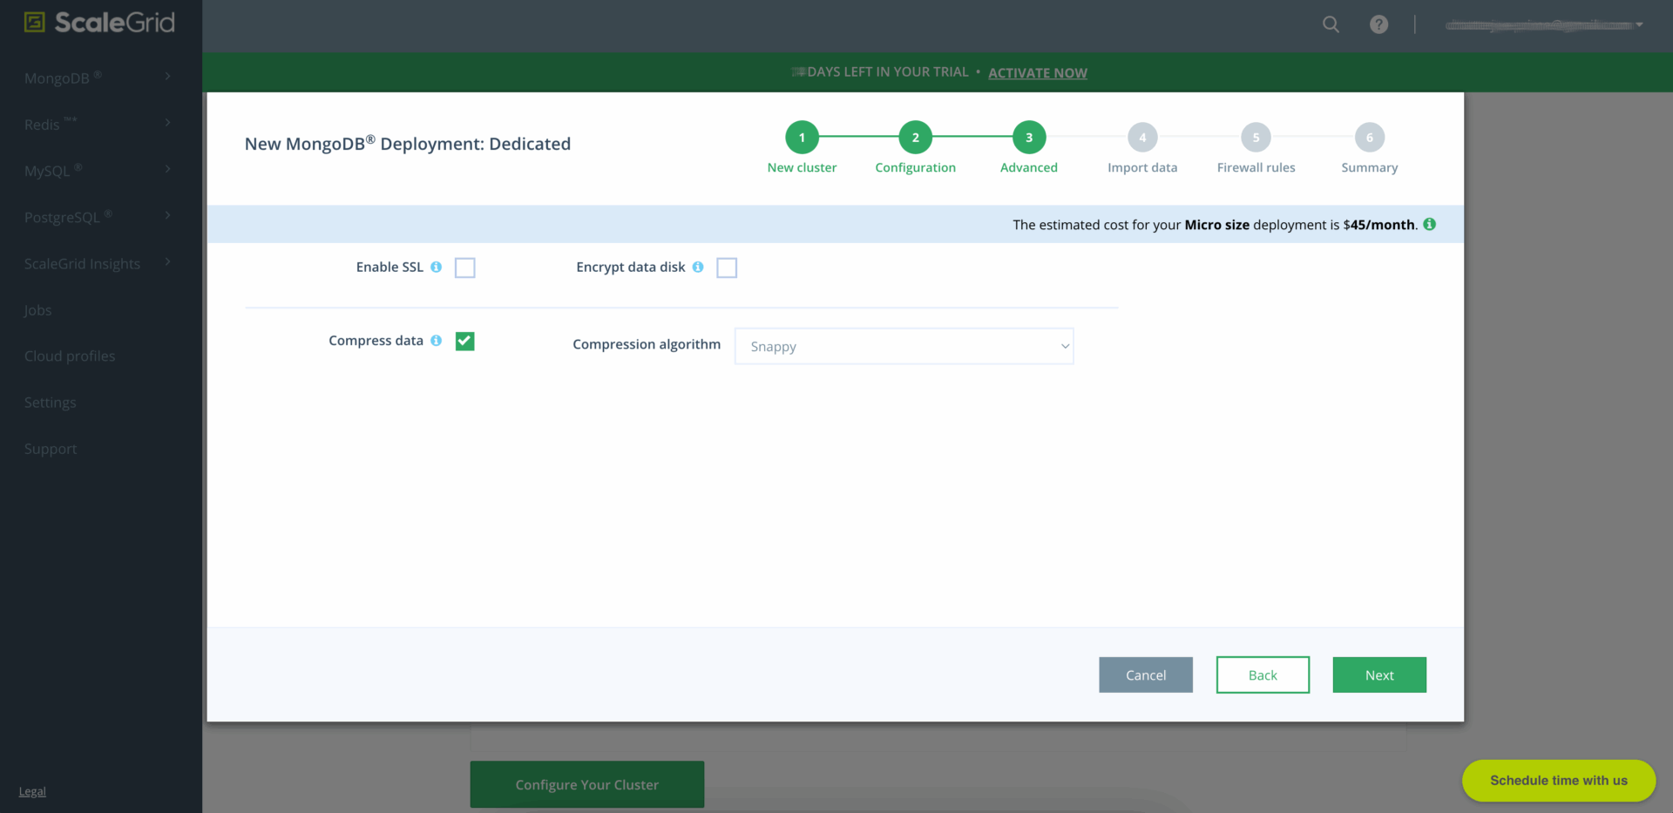The height and width of the screenshot is (813, 1673).
Task: Click the ScaleGrid logo
Action: coord(99,23)
